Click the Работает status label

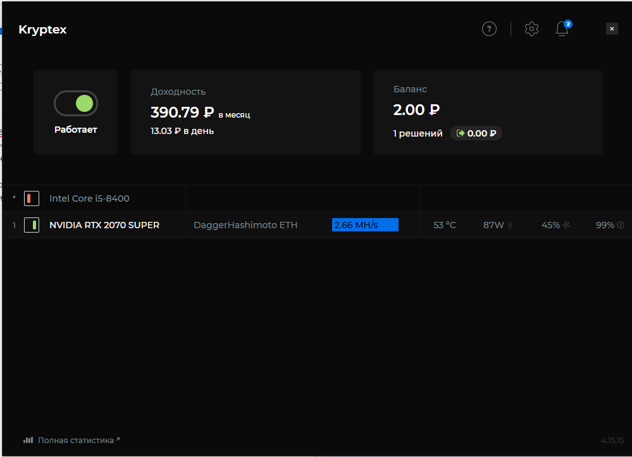point(76,130)
